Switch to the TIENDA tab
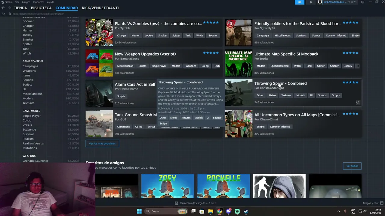This screenshot has height=216, width=385. click(x=20, y=8)
